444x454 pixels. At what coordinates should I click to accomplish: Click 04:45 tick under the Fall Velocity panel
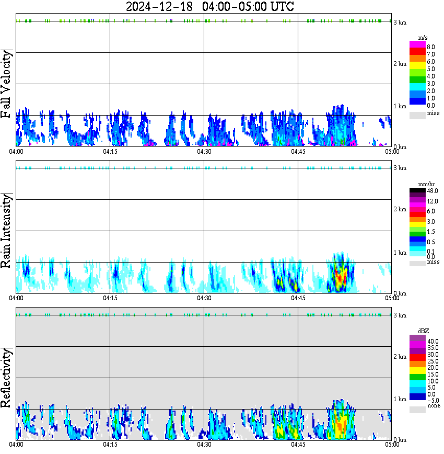(x=298, y=152)
